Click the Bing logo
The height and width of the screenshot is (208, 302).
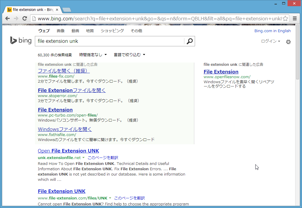point(21,40)
